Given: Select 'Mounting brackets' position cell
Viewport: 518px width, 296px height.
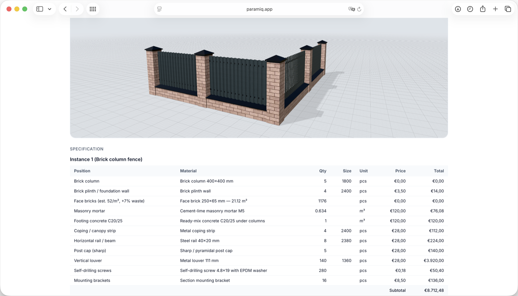Looking at the screenshot, I should pos(92,280).
